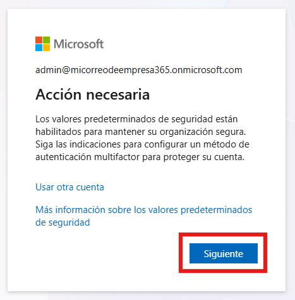Click text 'Los valores predeterminados de seguridad están'
Image resolution: width=295 pixels, height=300 pixels.
(x=136, y=119)
